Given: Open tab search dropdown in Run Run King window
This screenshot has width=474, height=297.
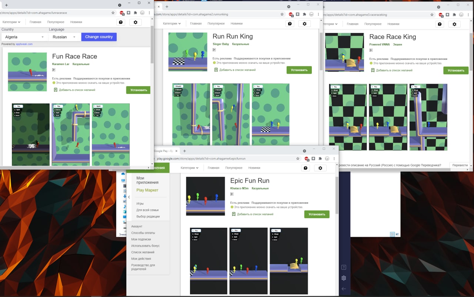Looking at the screenshot, I should tap(289, 7).
